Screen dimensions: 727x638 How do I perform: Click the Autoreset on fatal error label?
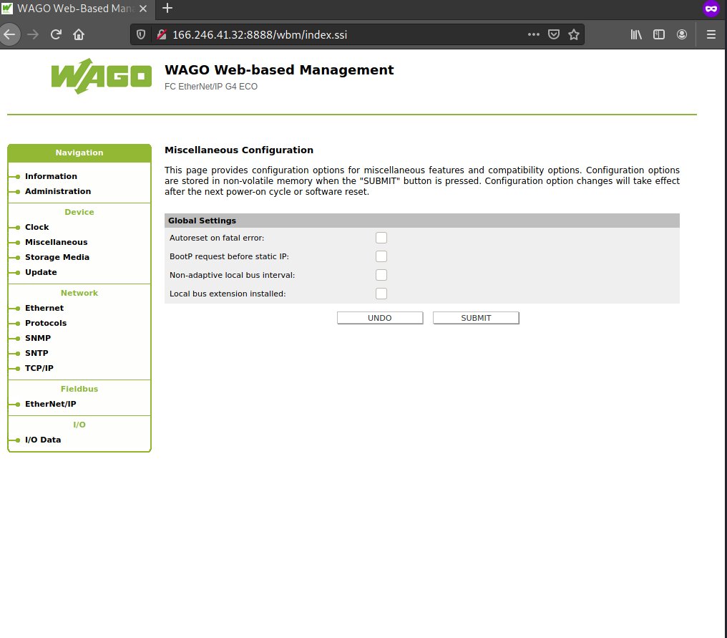[217, 238]
